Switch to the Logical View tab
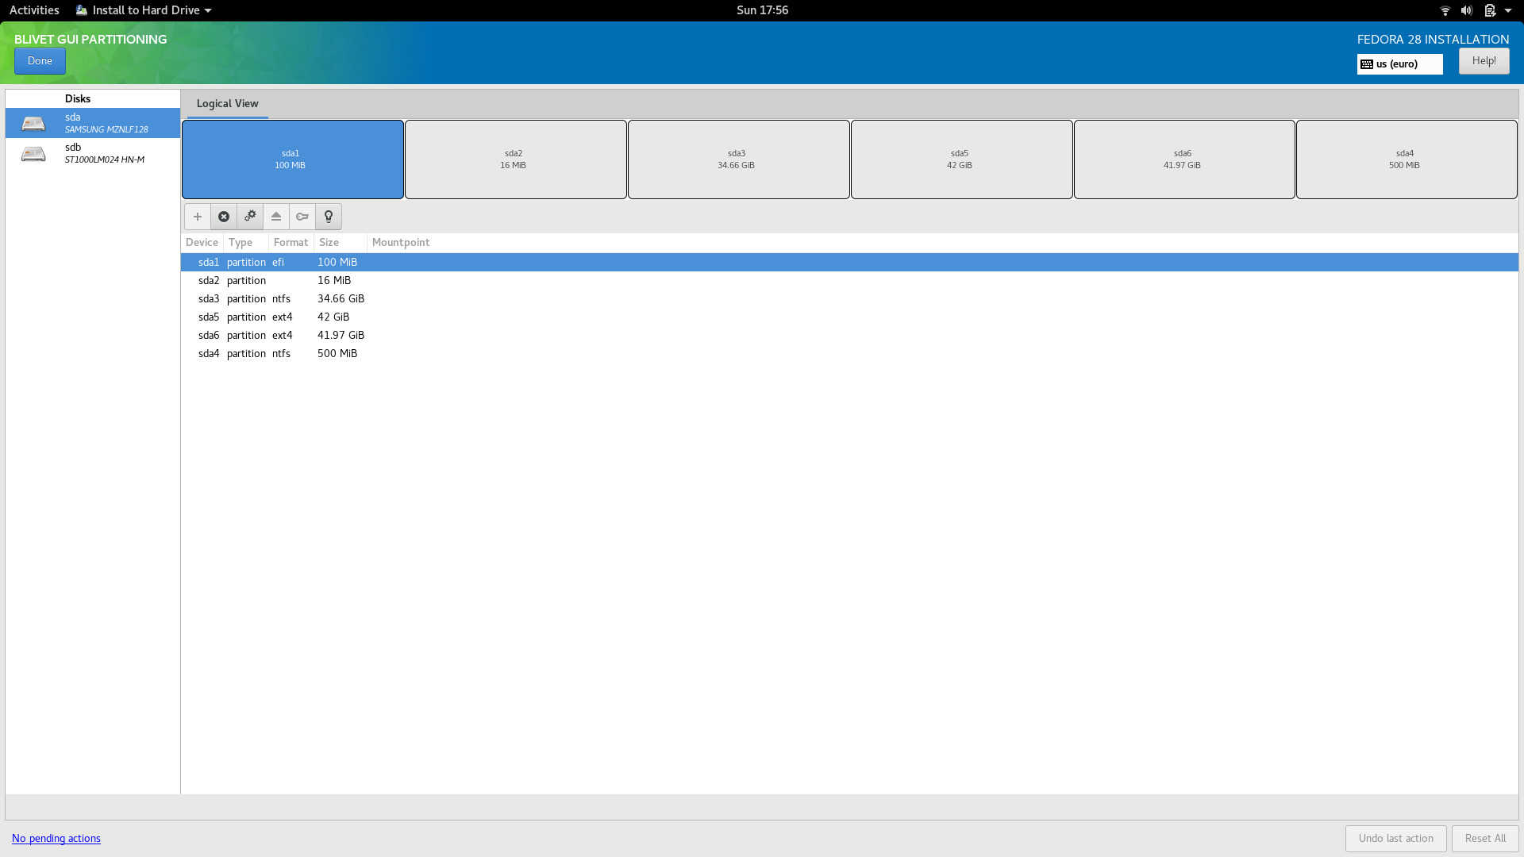This screenshot has height=857, width=1524. [228, 103]
